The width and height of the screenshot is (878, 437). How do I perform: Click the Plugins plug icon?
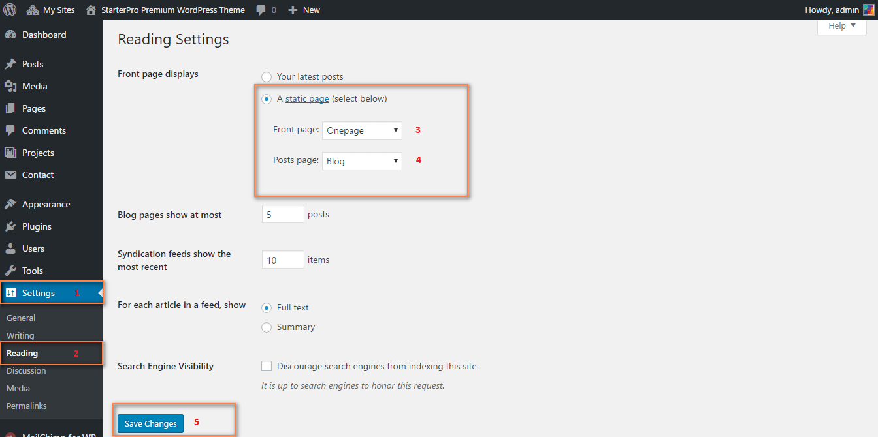10,226
